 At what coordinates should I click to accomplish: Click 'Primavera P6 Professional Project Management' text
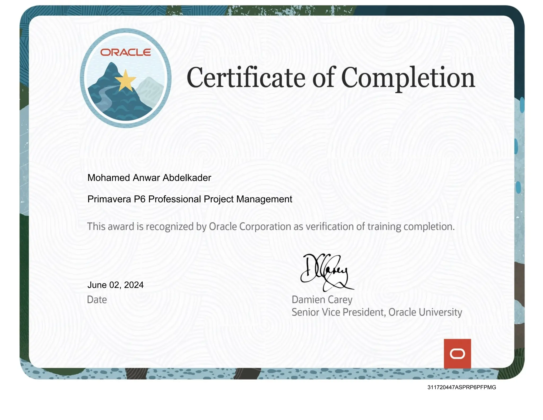pos(190,199)
